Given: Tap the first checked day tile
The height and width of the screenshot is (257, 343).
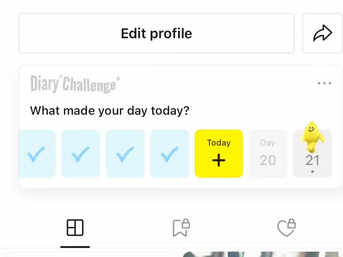Looking at the screenshot, I should click(x=37, y=154).
